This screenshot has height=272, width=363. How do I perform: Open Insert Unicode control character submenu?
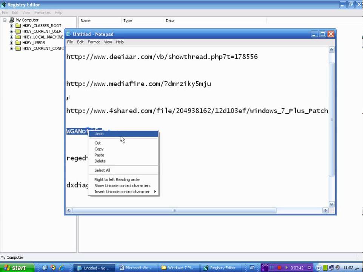pyautogui.click(x=123, y=192)
